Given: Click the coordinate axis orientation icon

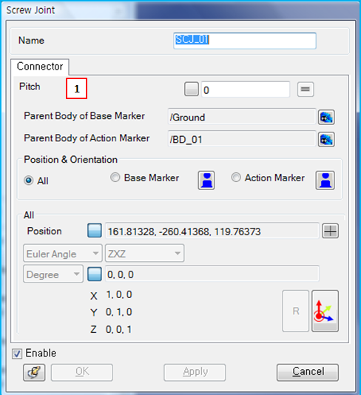Looking at the screenshot, I should tap(325, 311).
